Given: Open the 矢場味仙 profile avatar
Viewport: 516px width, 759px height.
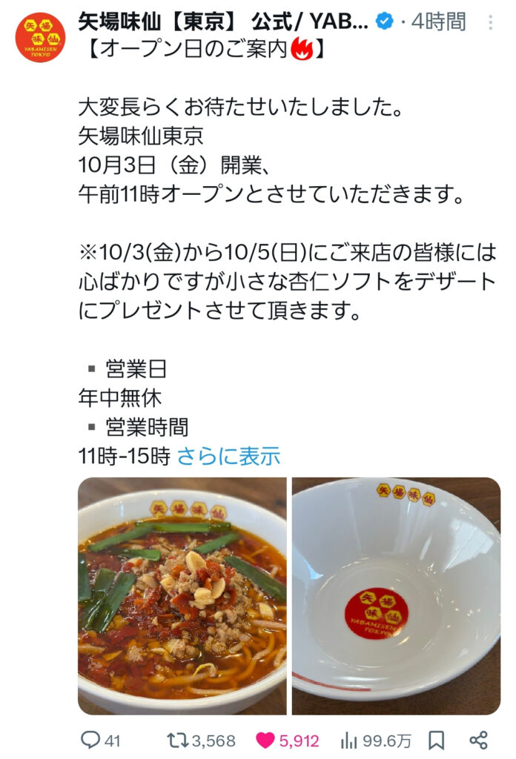Looking at the screenshot, I should [x=41, y=37].
